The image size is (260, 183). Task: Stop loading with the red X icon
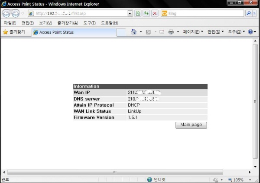(155, 13)
